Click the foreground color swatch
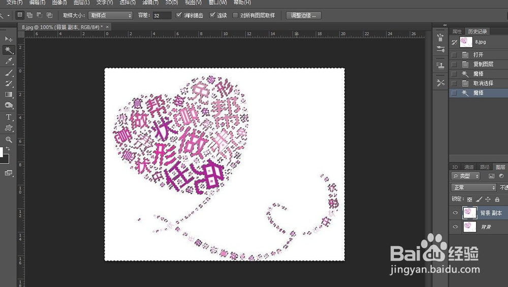 [2, 152]
